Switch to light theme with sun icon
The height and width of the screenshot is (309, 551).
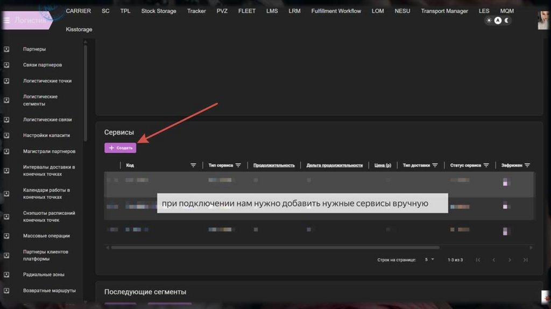(489, 20)
